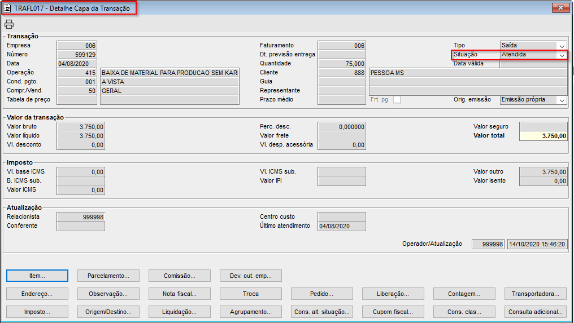
Task: Open the Contagem... button
Action: pos(464,294)
